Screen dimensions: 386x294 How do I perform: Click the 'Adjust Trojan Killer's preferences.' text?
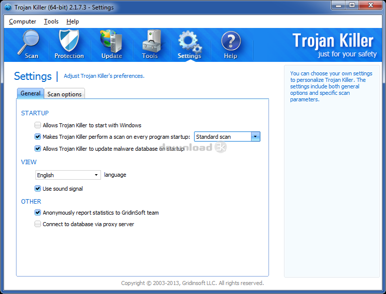click(104, 76)
